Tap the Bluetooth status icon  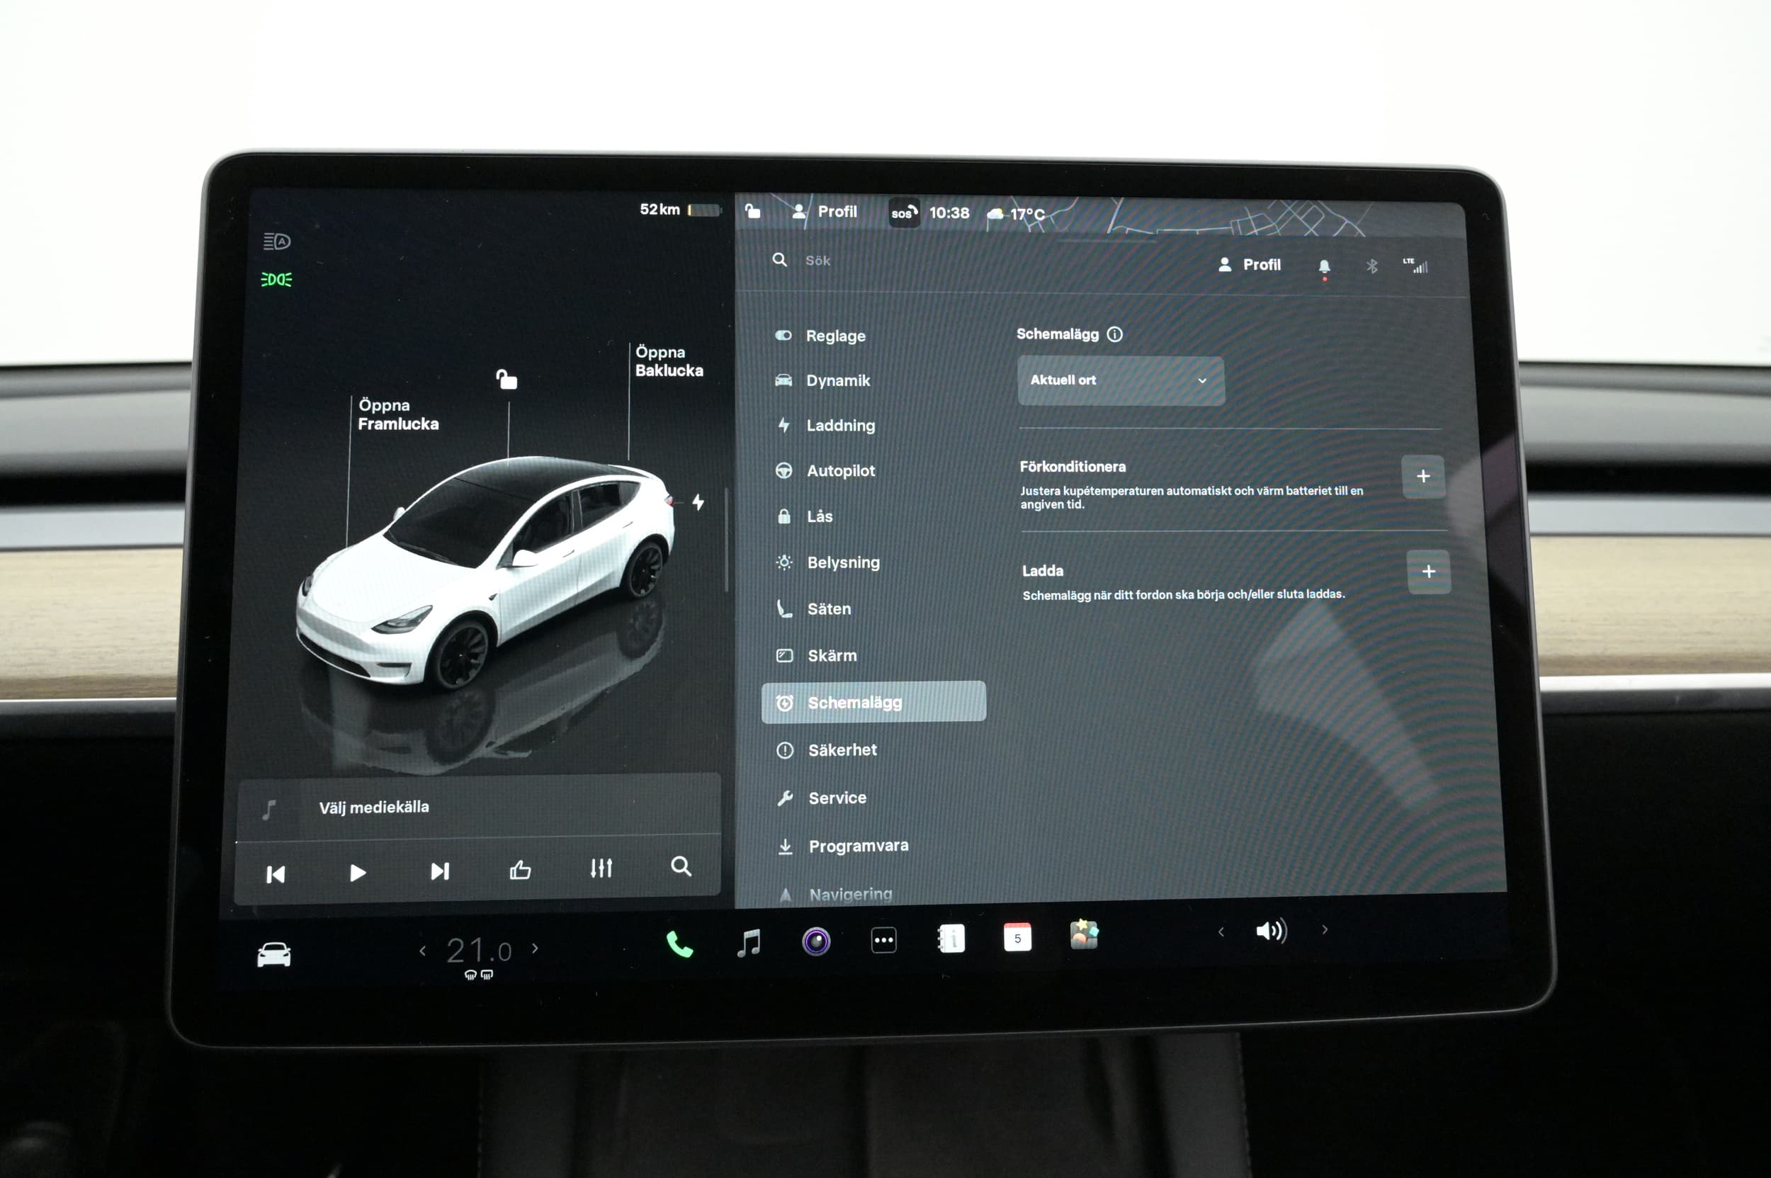pos(1371,266)
